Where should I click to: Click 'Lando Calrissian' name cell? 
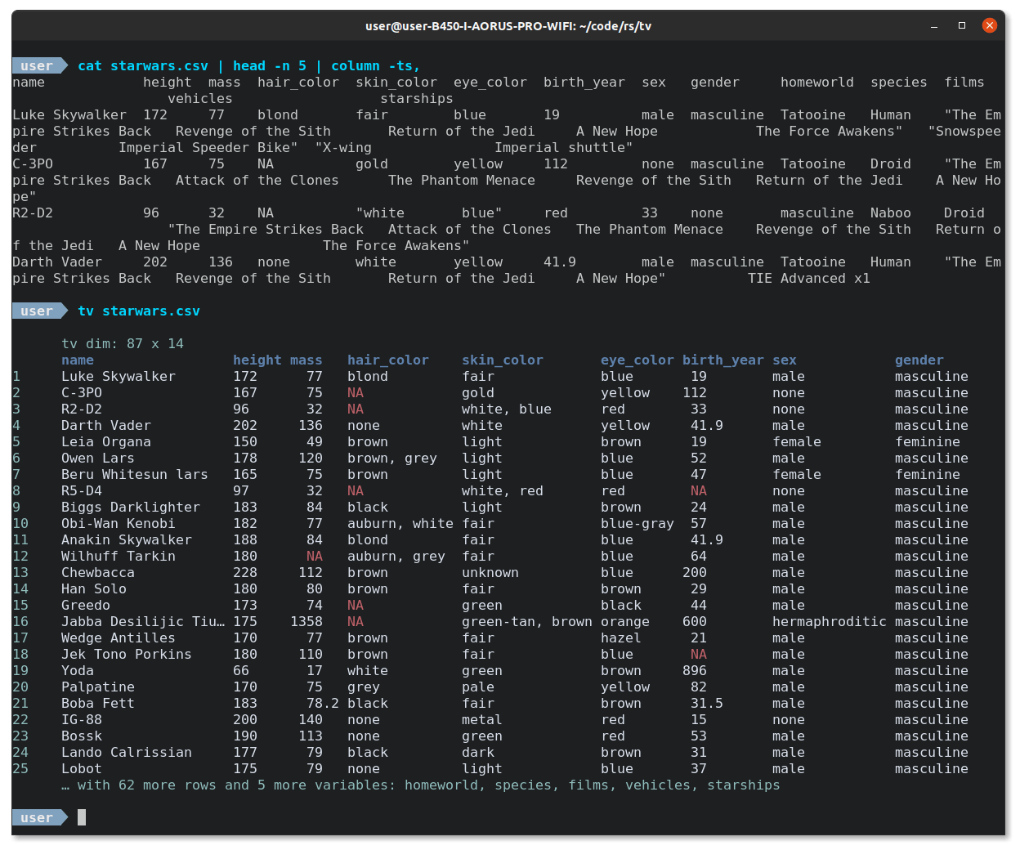pos(127,753)
